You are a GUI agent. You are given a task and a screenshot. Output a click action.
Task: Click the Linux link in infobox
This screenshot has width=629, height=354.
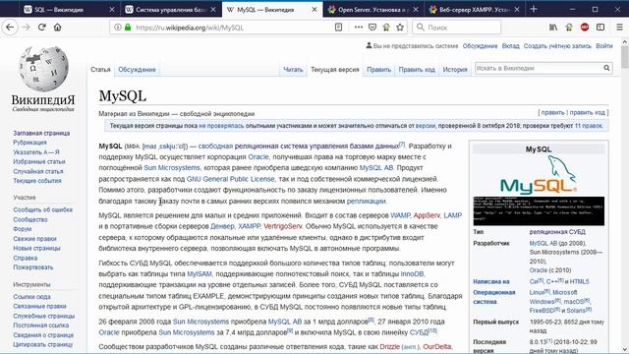[537, 293]
